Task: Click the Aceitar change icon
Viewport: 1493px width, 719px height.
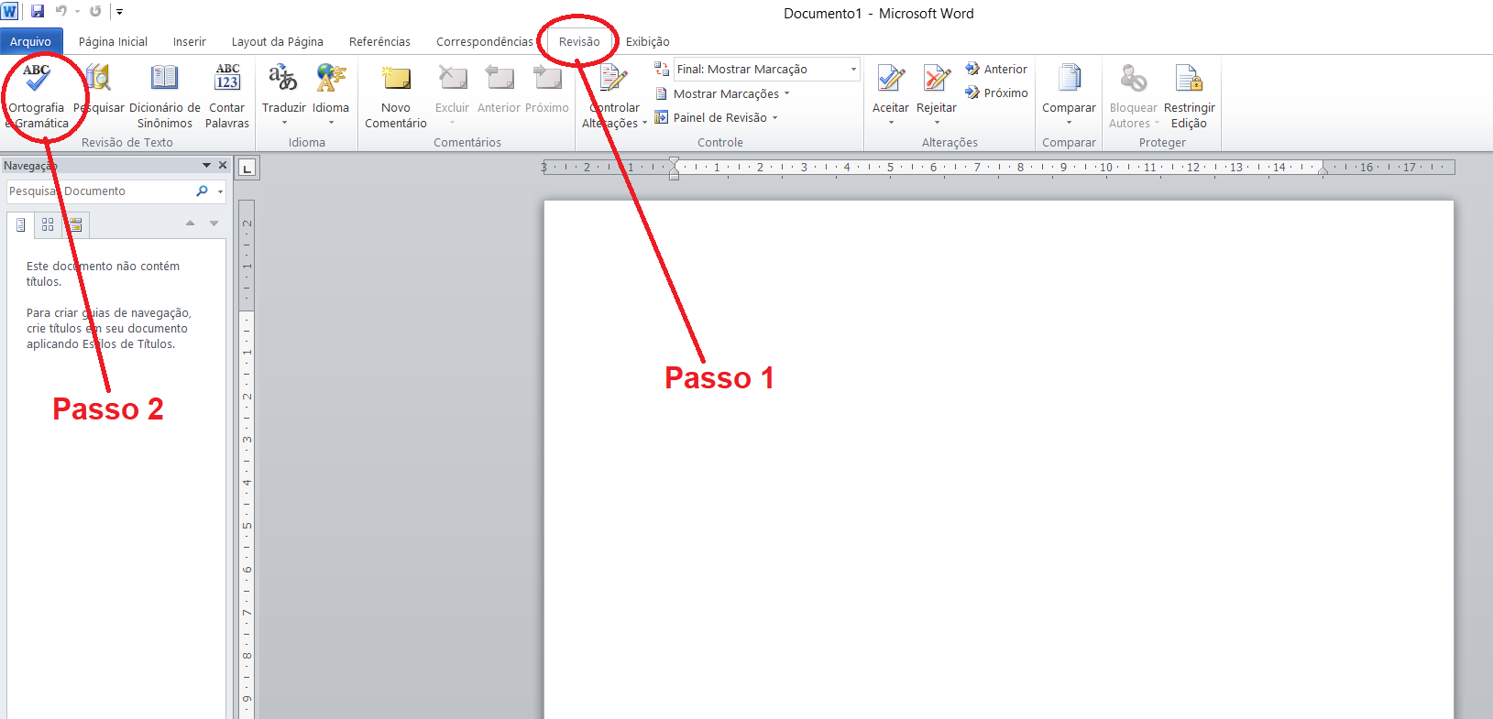Action: tap(890, 80)
